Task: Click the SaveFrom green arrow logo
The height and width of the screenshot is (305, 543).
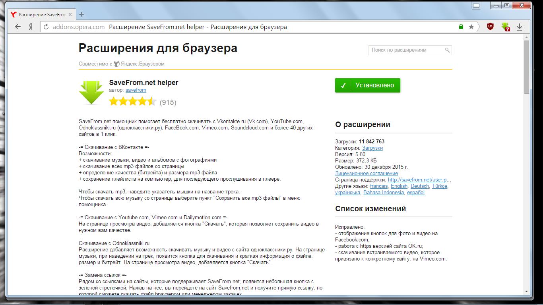Action: 91,92
